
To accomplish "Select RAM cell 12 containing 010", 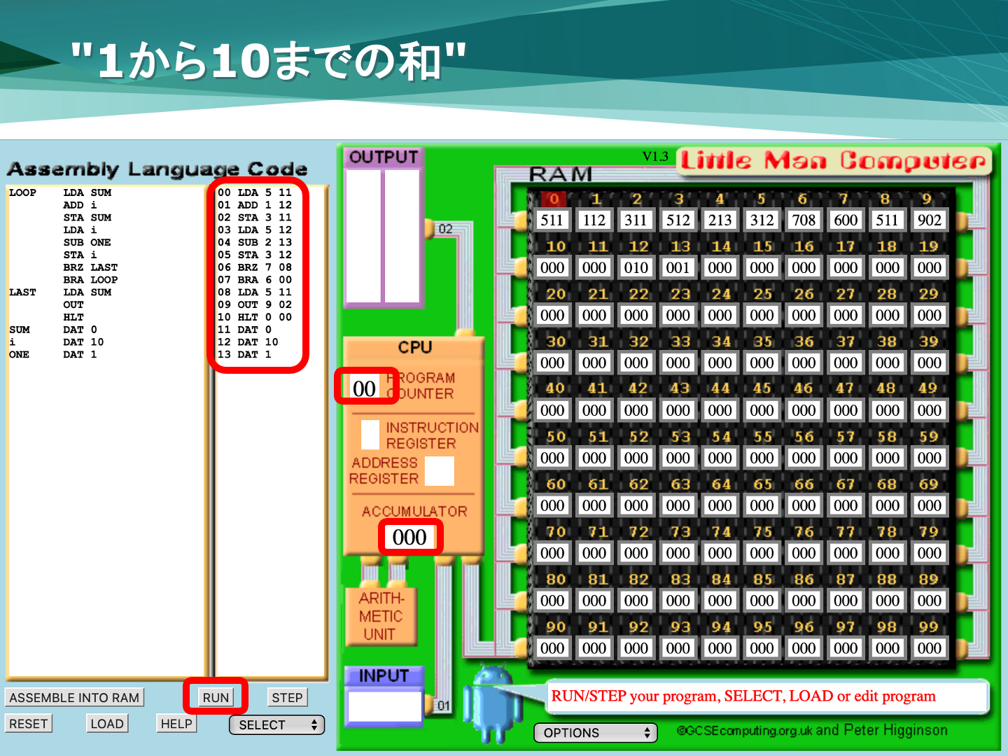I will [636, 268].
